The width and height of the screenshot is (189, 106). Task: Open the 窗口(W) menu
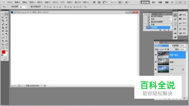coord(78,2)
